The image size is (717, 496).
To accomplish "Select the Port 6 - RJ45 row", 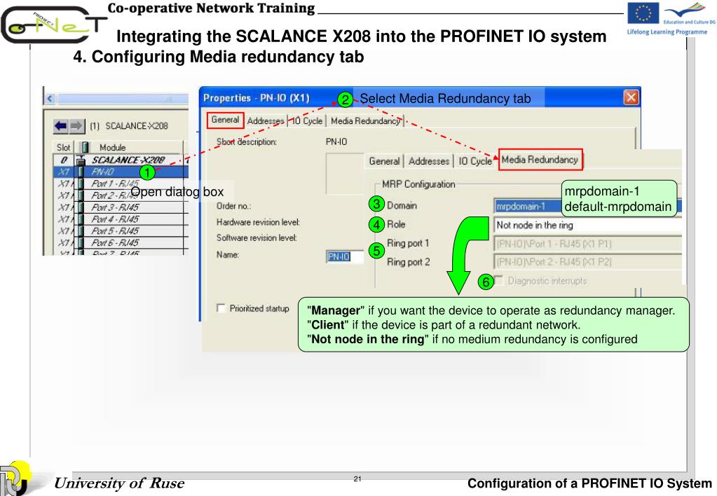I will 121,242.
